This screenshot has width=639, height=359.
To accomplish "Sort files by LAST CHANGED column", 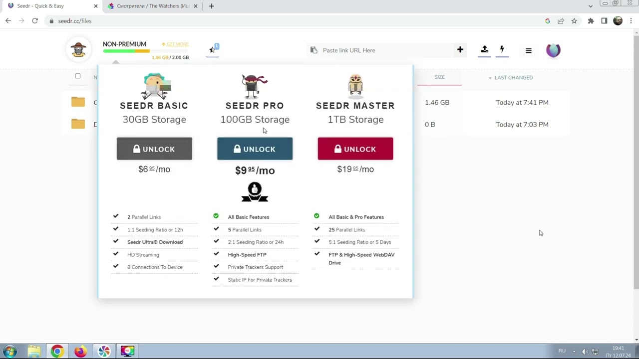I will click(511, 78).
